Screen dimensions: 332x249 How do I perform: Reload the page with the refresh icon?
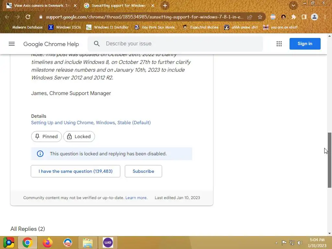28,17
